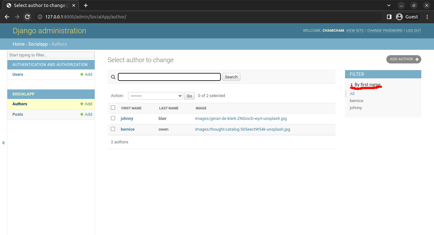Collapse the By first name filter

pyautogui.click(x=365, y=85)
